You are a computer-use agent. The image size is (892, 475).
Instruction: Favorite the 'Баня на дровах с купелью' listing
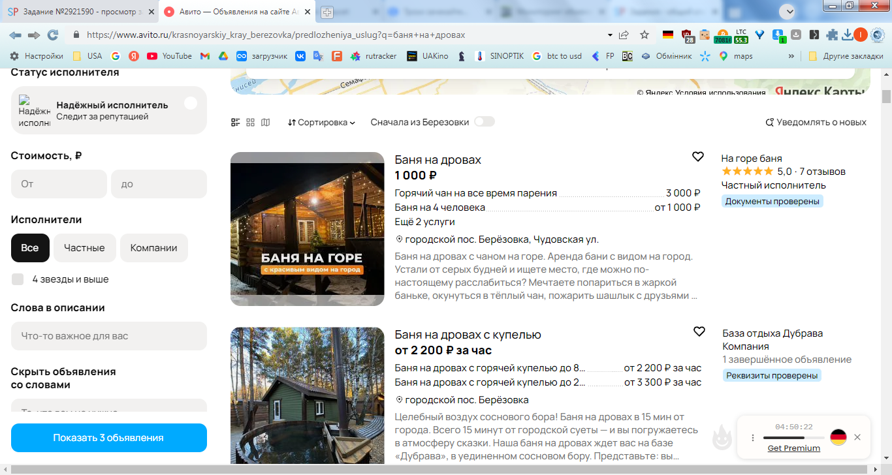[699, 331]
